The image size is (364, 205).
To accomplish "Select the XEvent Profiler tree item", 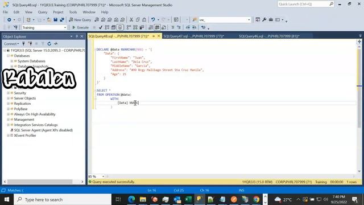I will (x=25, y=136).
